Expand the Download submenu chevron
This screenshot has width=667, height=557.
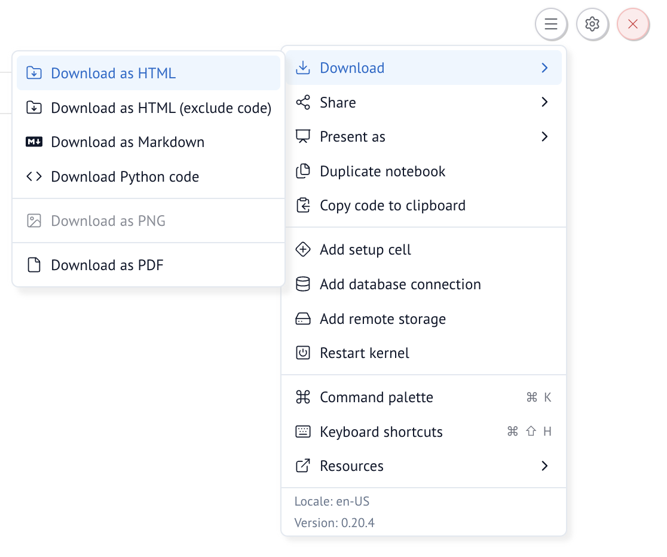544,68
